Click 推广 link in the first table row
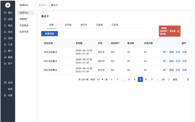Image resolution: width=195 pixels, height=122 pixels. pos(165,52)
